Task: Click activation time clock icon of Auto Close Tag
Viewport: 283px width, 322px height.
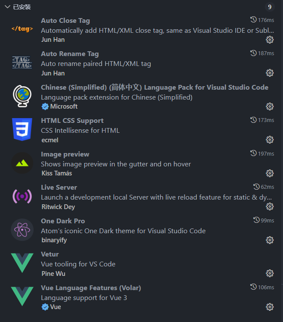Action: tap(253, 20)
